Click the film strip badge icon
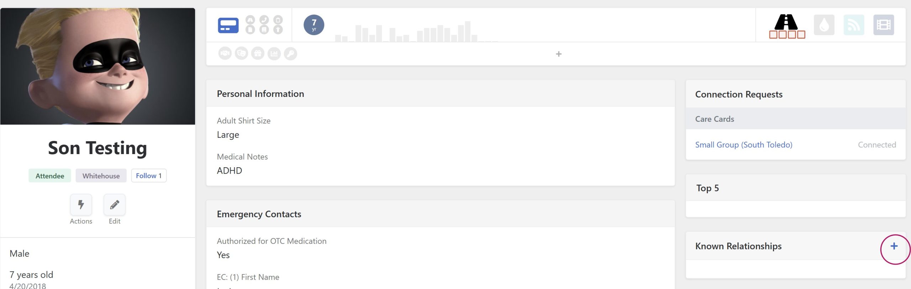This screenshot has height=289, width=911. coord(884,25)
